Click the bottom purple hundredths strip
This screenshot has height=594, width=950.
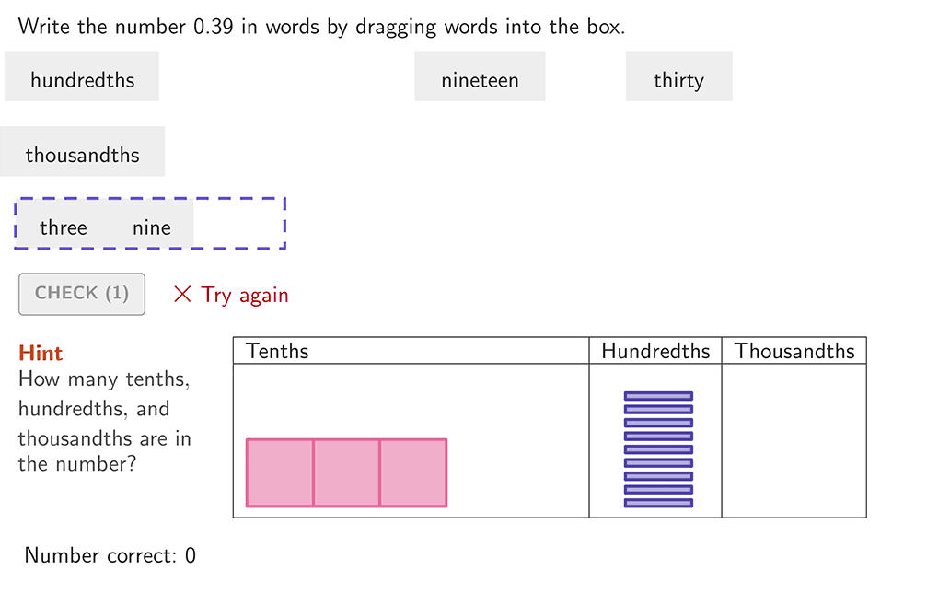[658, 503]
